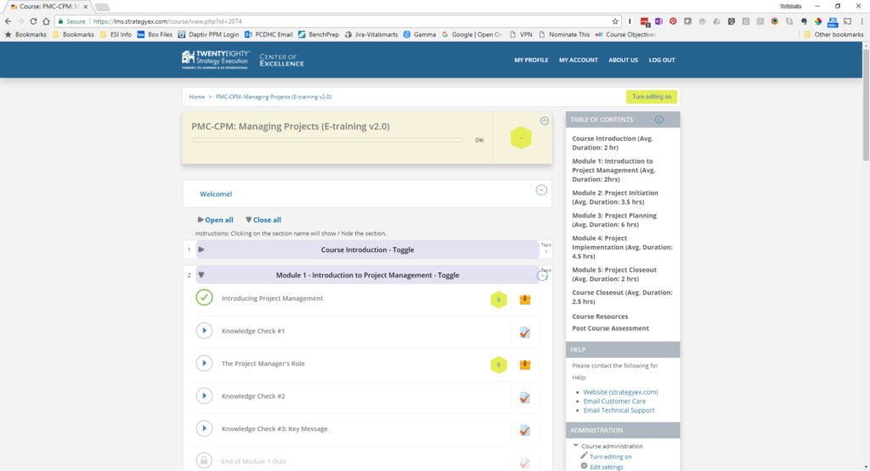
Task: Play Knowledge Check #3: Key Message icon
Action: click(x=204, y=429)
